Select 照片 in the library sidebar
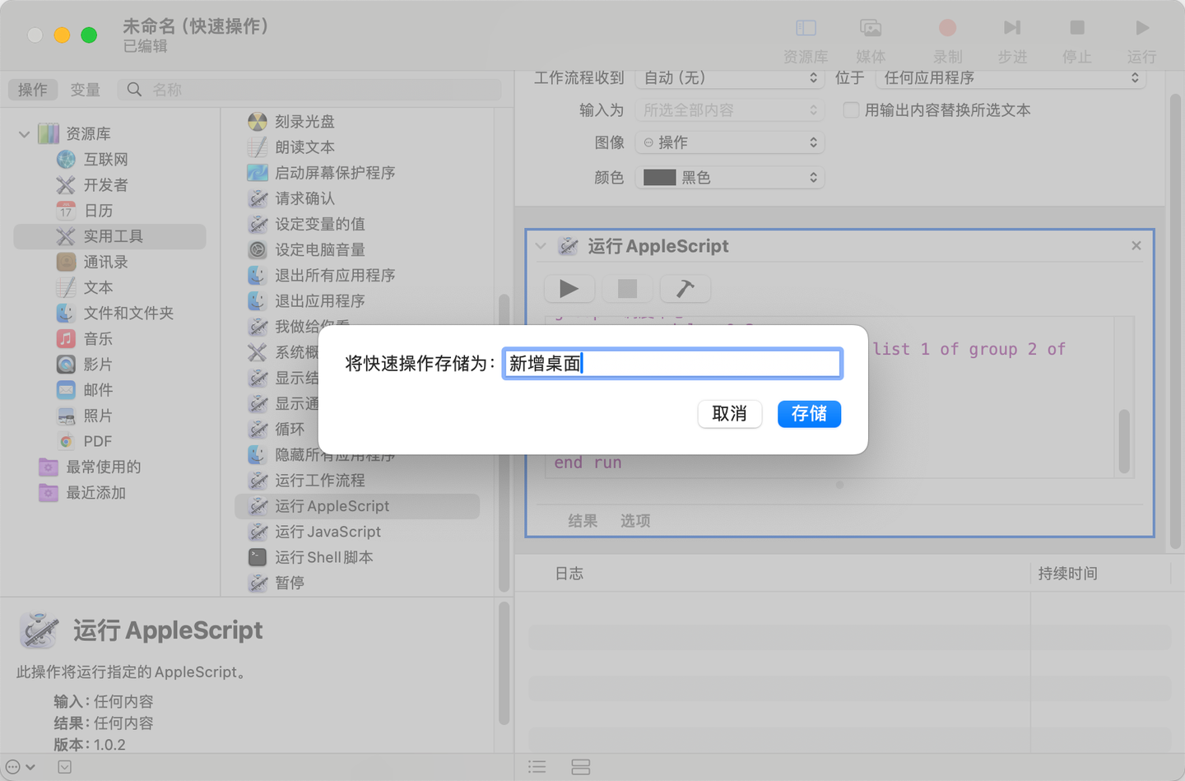 pyautogui.click(x=98, y=416)
